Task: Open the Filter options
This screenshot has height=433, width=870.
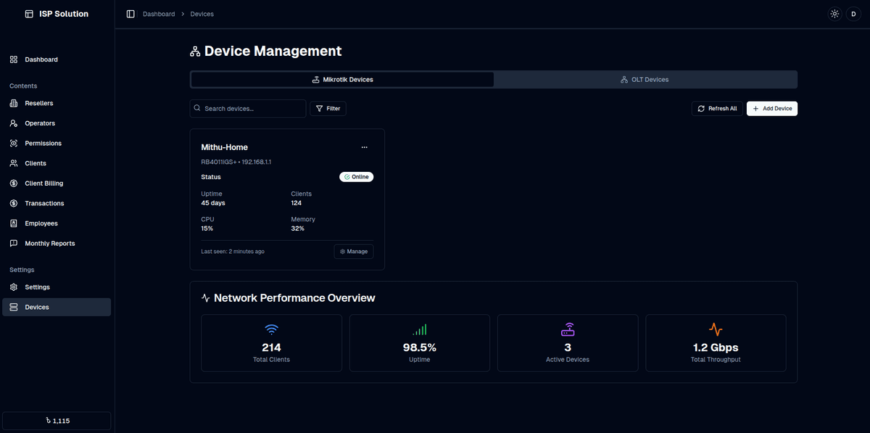Action: point(328,108)
